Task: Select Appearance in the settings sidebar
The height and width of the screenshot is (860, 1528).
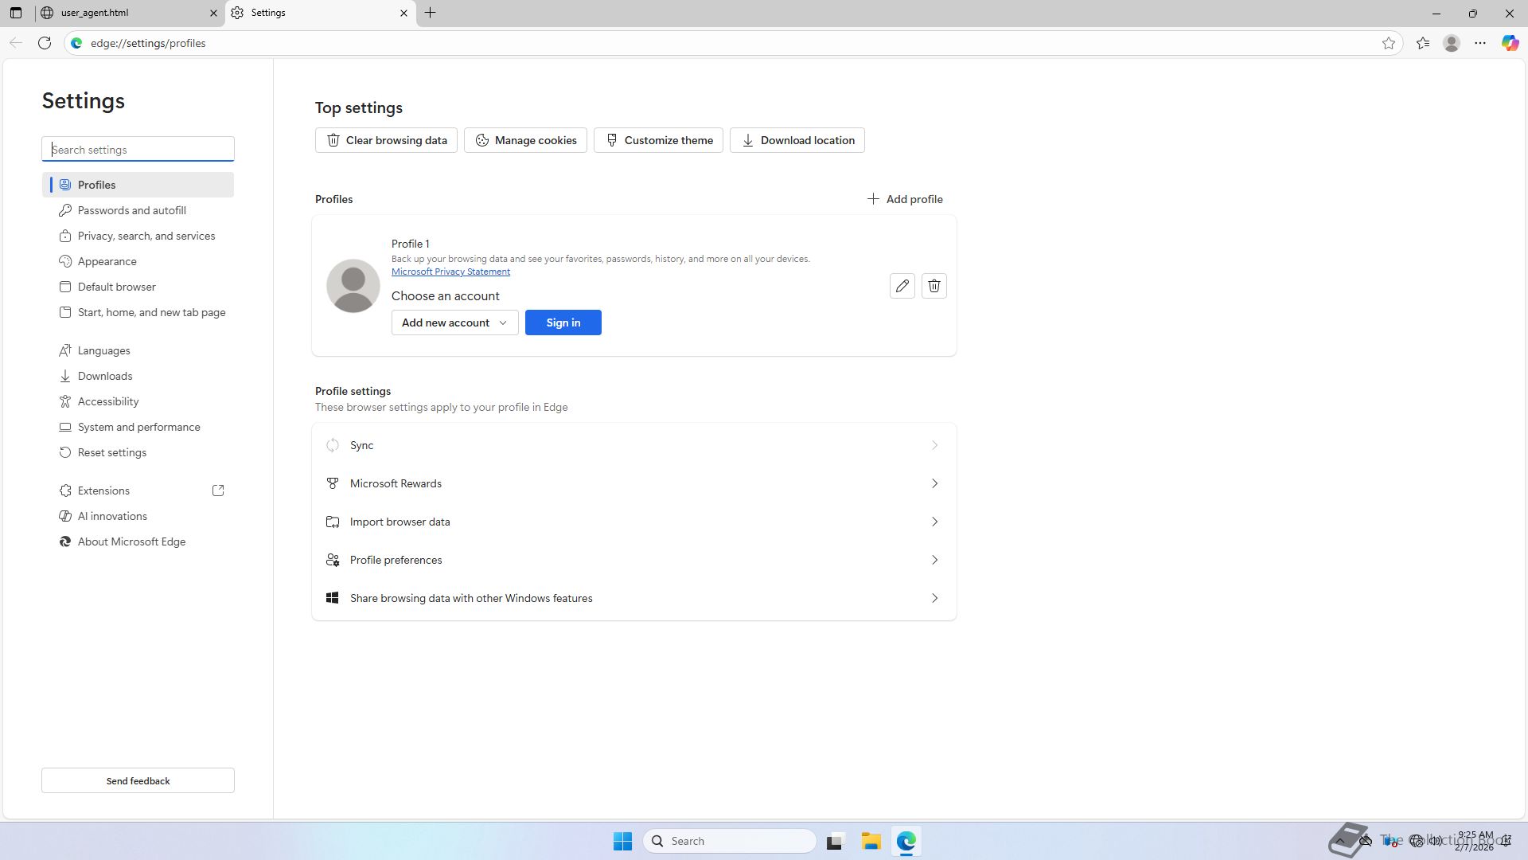Action: coord(107,261)
